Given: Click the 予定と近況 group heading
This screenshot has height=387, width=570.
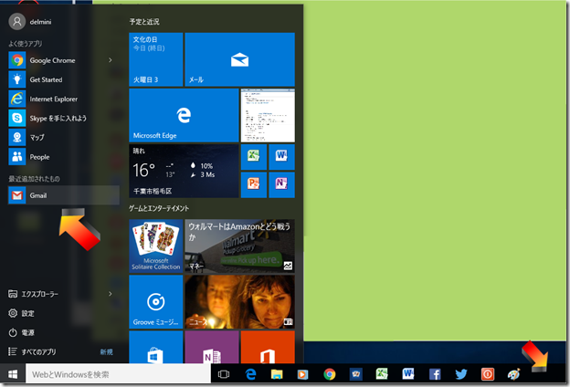Looking at the screenshot, I should pyautogui.click(x=144, y=22).
